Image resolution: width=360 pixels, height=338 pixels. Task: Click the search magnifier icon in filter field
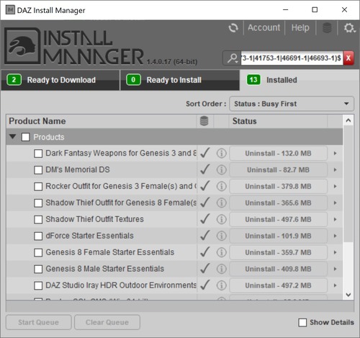(x=233, y=58)
